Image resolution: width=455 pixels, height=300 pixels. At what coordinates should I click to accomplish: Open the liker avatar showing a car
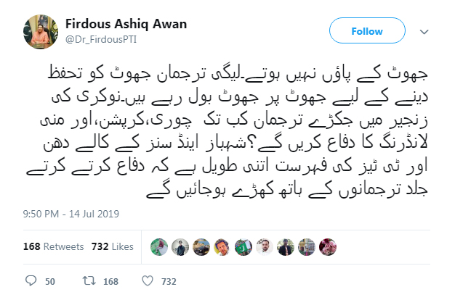(201, 247)
